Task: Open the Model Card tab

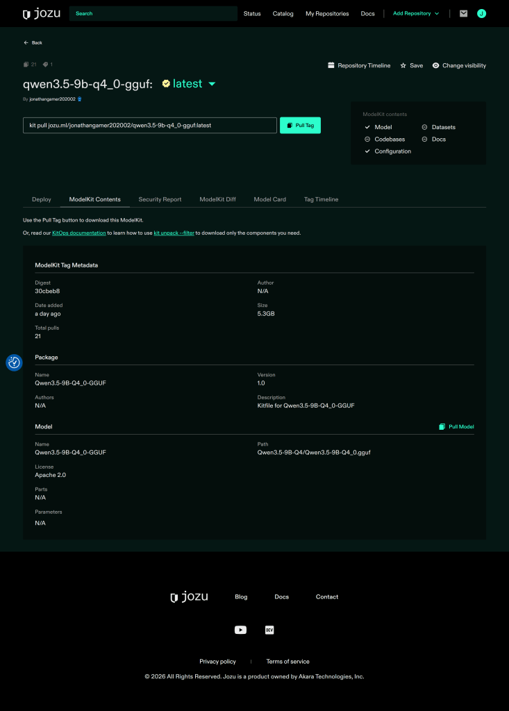Action: (270, 199)
